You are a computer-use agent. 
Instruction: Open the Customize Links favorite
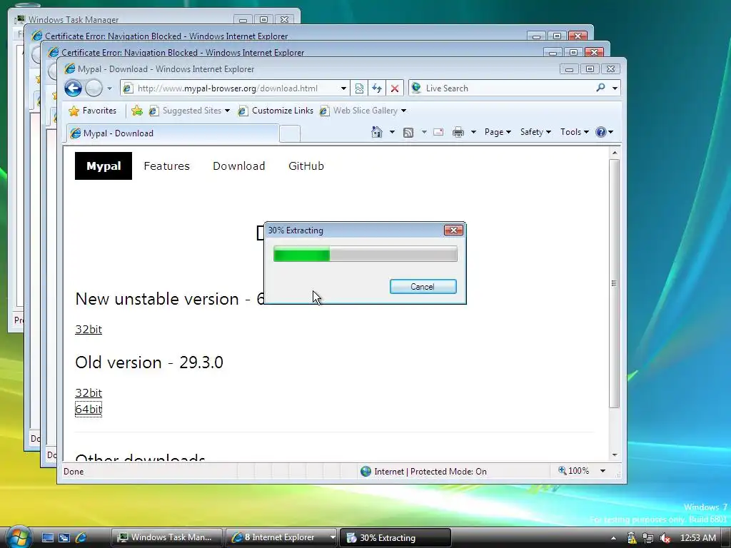276,111
